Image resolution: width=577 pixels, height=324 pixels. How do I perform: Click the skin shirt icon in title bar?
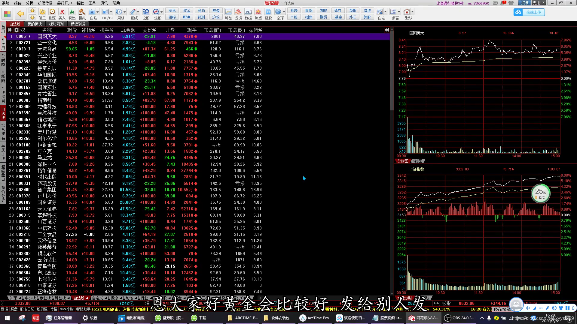pyautogui.click(x=511, y=3)
